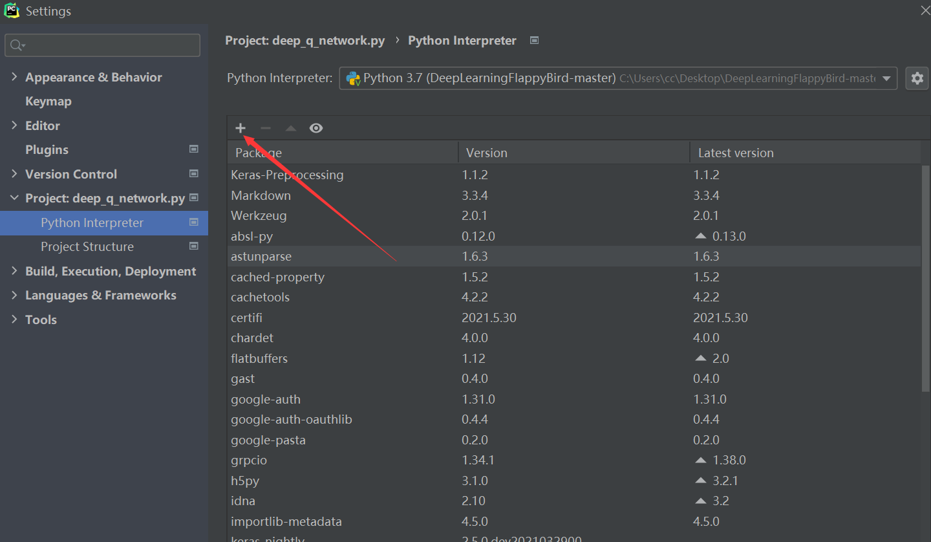Select the gast package row

click(574, 378)
